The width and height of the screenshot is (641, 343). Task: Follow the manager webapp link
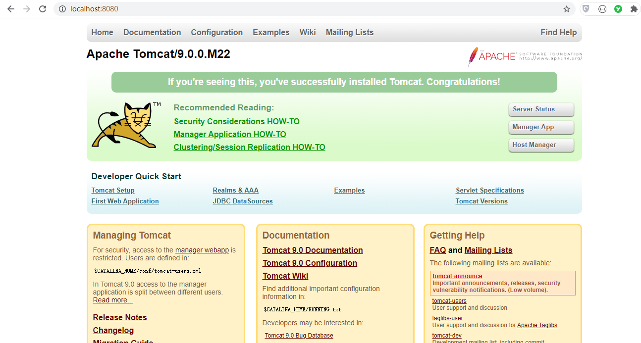(x=202, y=250)
